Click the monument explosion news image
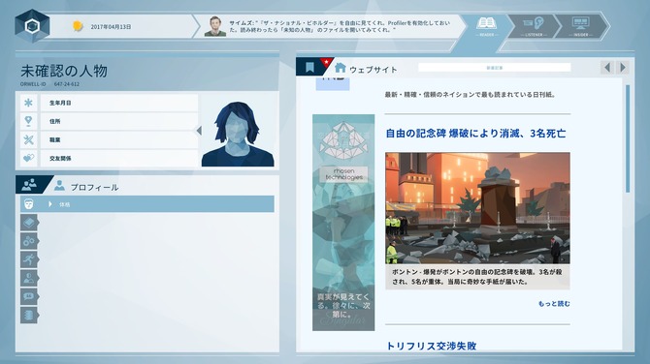 [x=477, y=208]
